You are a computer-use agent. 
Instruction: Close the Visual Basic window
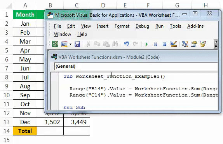tap(209, 14)
